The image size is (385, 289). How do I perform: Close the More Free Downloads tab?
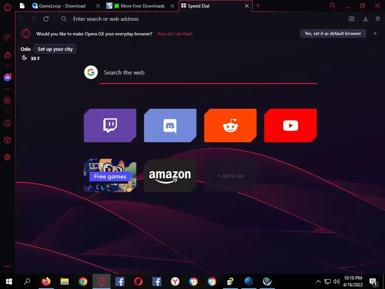(x=172, y=6)
